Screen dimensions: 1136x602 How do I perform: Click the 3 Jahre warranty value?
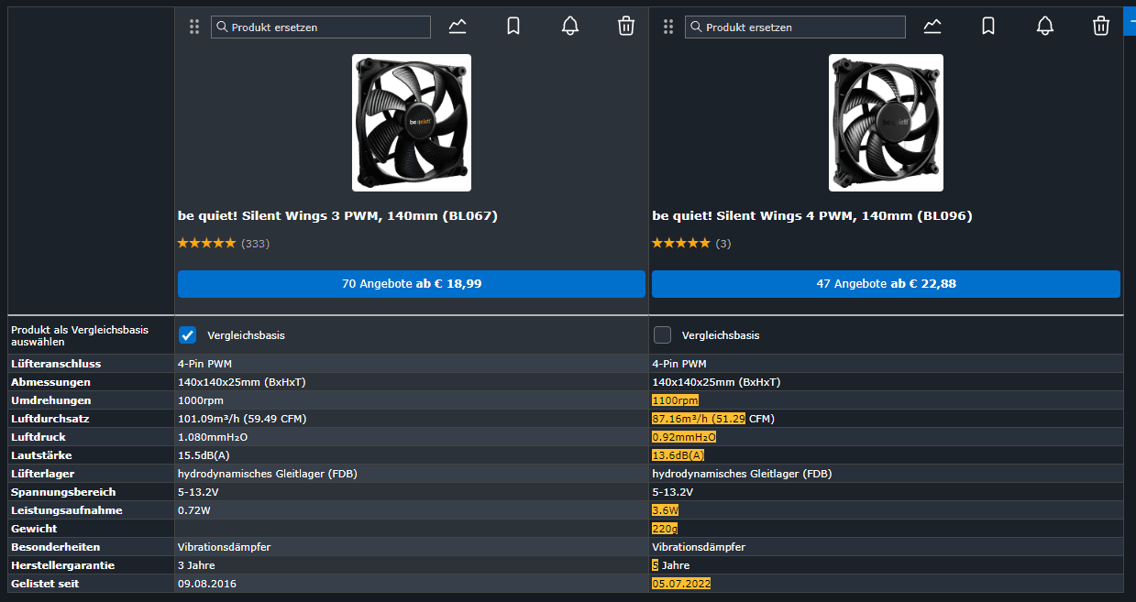[196, 565]
